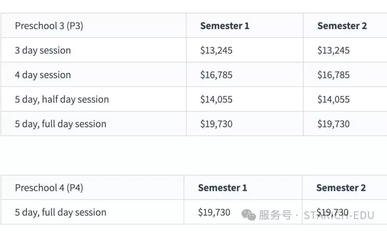Click the 5 day, half day session label

pos(62,99)
